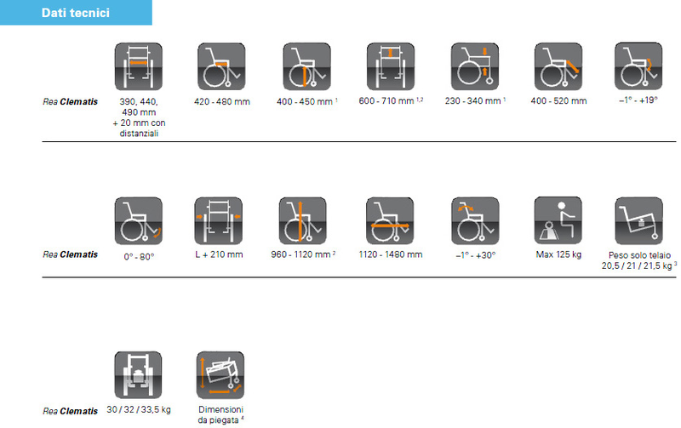Click the Dimensioni da piegata label
681x428 pixels.
point(220,415)
